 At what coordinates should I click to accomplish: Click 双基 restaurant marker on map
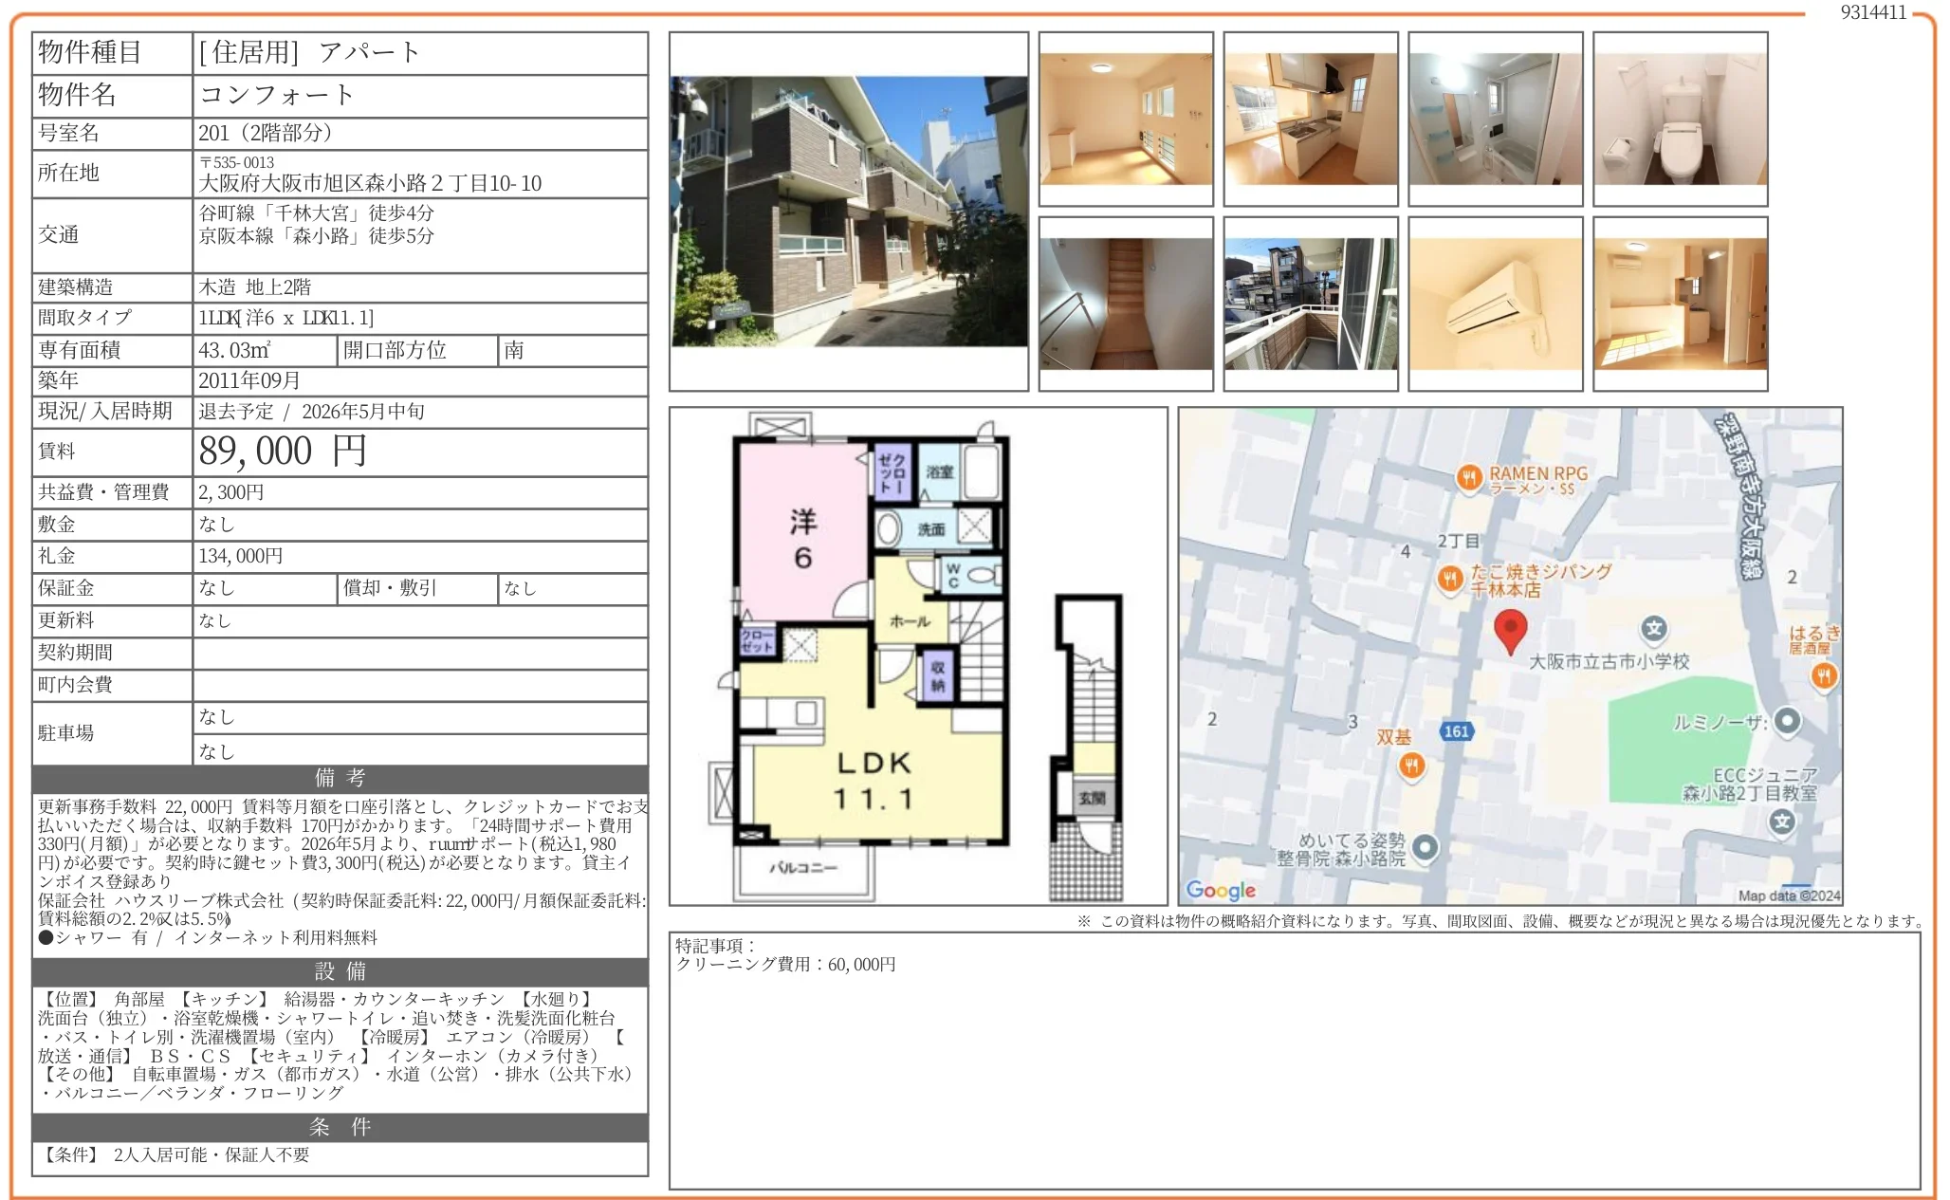(x=1412, y=765)
